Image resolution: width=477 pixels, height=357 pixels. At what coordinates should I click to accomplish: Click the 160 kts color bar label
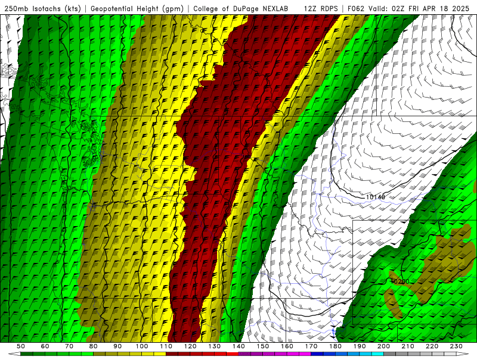tap(287, 346)
